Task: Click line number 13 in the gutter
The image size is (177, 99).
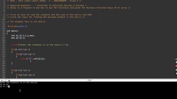Action: pyautogui.click(x=4, y=26)
